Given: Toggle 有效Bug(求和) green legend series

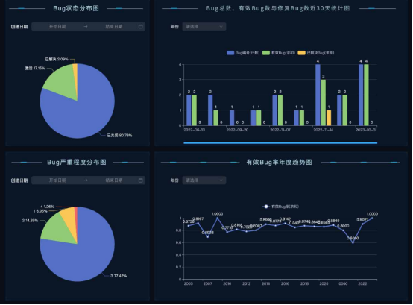Looking at the screenshot, I should point(279,53).
